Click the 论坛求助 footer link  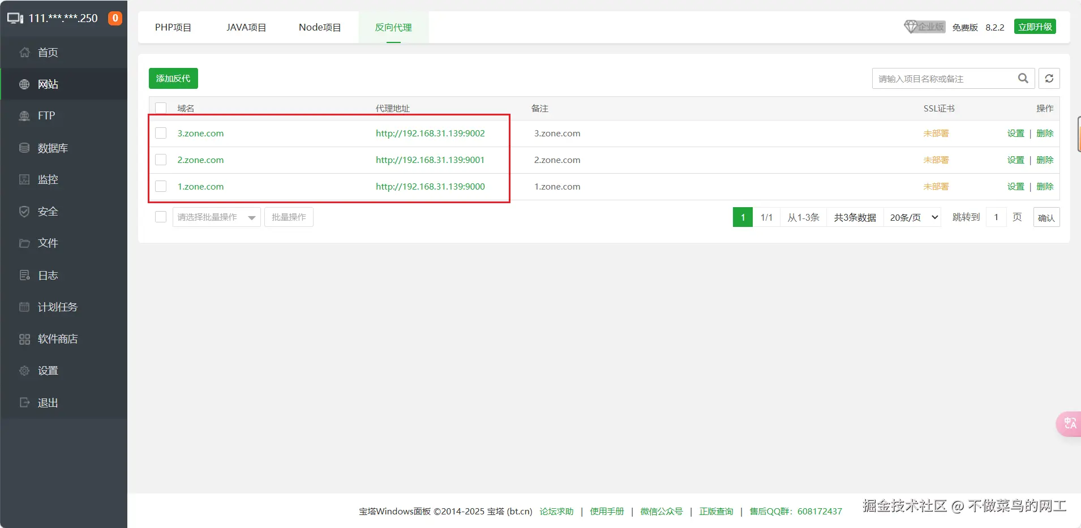556,512
